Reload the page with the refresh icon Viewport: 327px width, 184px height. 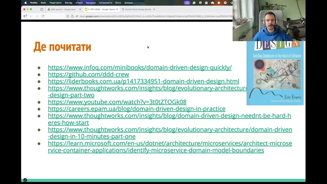[x=43, y=16]
